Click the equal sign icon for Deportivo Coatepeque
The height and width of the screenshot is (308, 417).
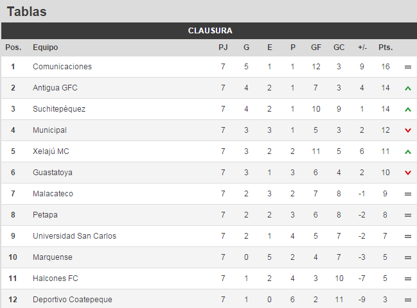pos(408,300)
